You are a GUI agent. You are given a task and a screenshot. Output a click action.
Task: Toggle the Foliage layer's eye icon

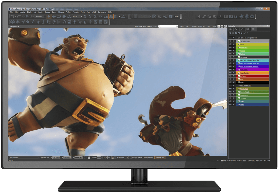pyautogui.click(x=230, y=54)
